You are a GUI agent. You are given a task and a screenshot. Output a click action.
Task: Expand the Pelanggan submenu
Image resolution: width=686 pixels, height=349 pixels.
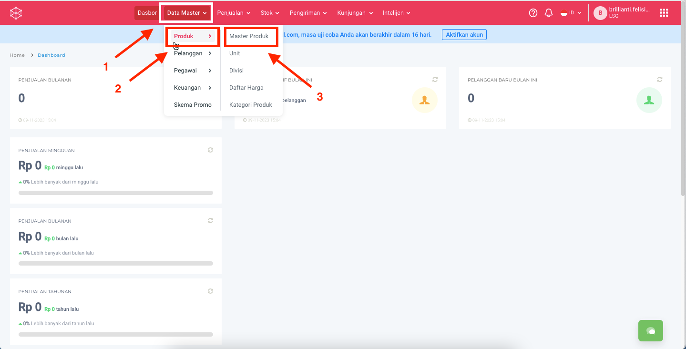click(x=193, y=53)
